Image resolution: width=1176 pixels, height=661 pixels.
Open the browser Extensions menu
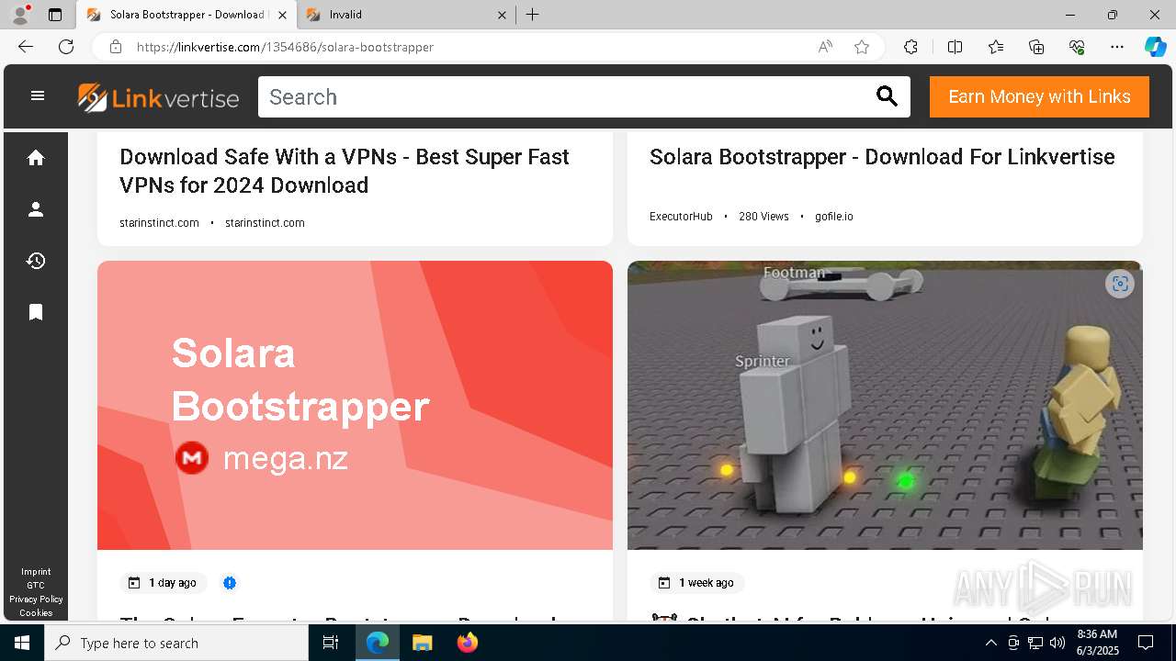[x=910, y=47]
